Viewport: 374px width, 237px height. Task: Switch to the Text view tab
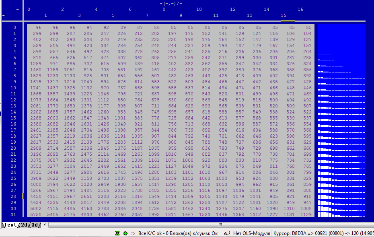(x=10, y=225)
